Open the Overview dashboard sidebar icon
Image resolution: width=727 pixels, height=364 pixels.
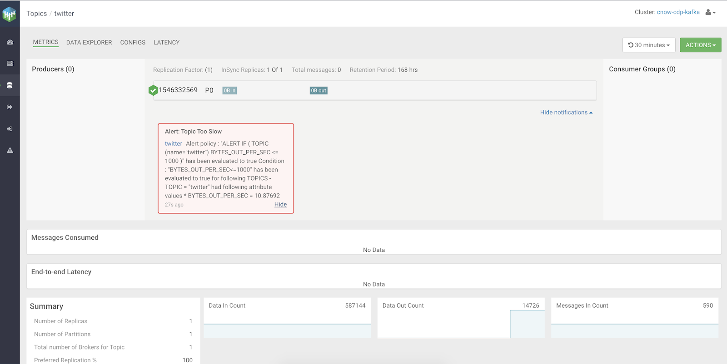click(10, 42)
